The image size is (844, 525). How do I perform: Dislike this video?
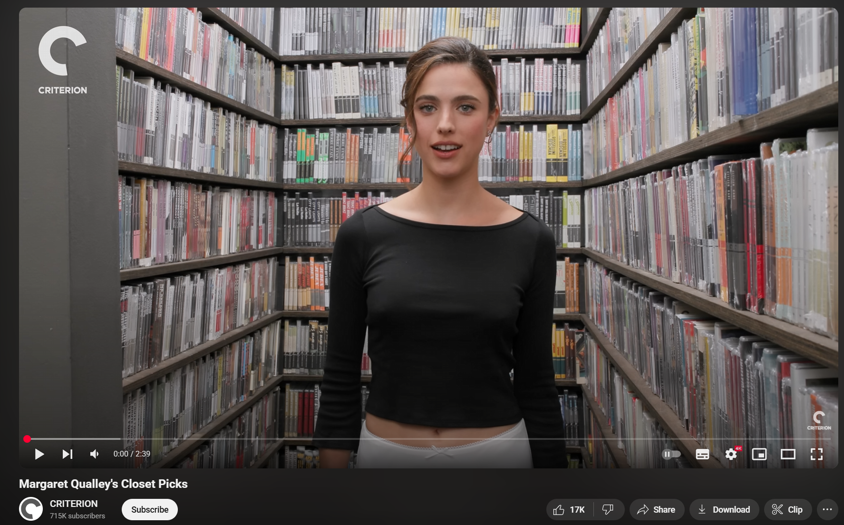[x=608, y=509]
